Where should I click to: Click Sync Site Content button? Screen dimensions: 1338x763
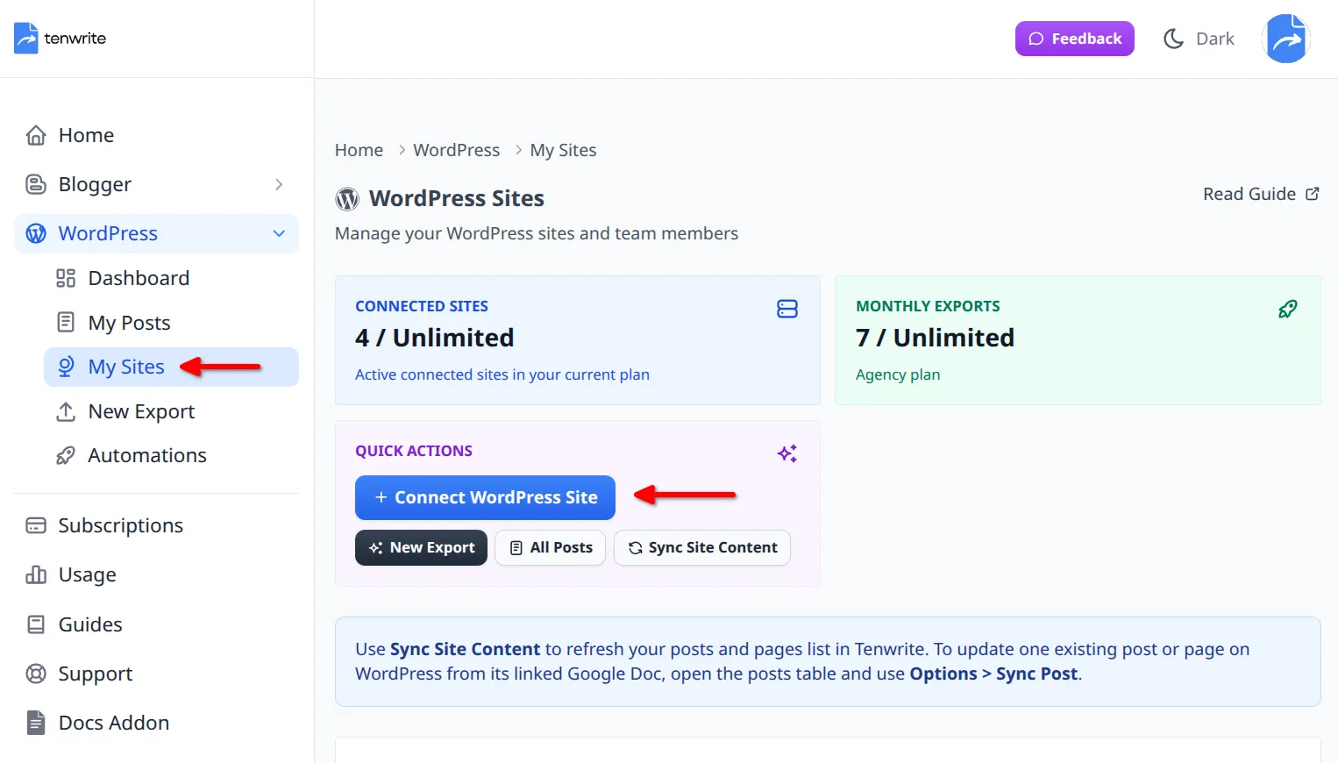click(701, 547)
